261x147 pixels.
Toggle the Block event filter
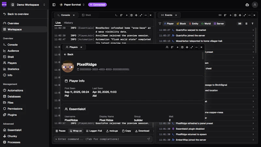pos(181,23)
